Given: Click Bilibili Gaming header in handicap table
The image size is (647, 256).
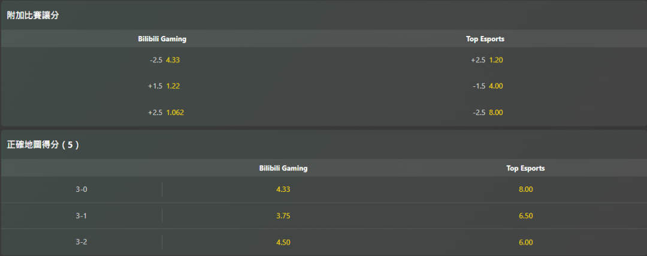Looking at the screenshot, I should pos(162,39).
